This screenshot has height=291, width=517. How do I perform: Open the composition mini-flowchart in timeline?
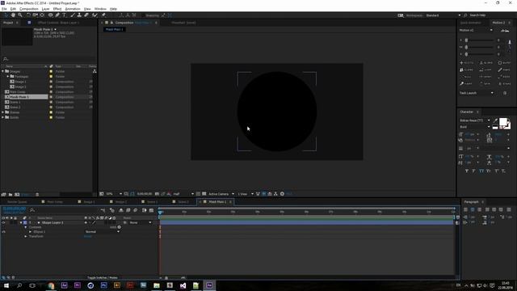pyautogui.click(x=103, y=210)
